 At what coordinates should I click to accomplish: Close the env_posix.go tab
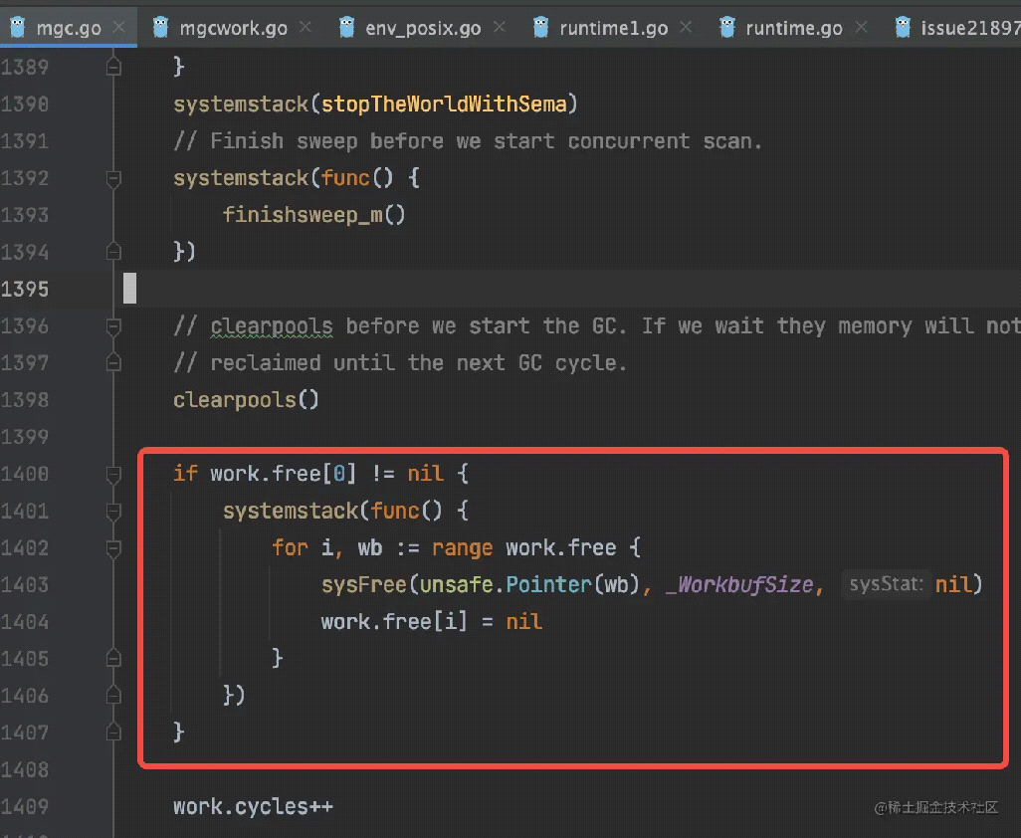[x=499, y=27]
